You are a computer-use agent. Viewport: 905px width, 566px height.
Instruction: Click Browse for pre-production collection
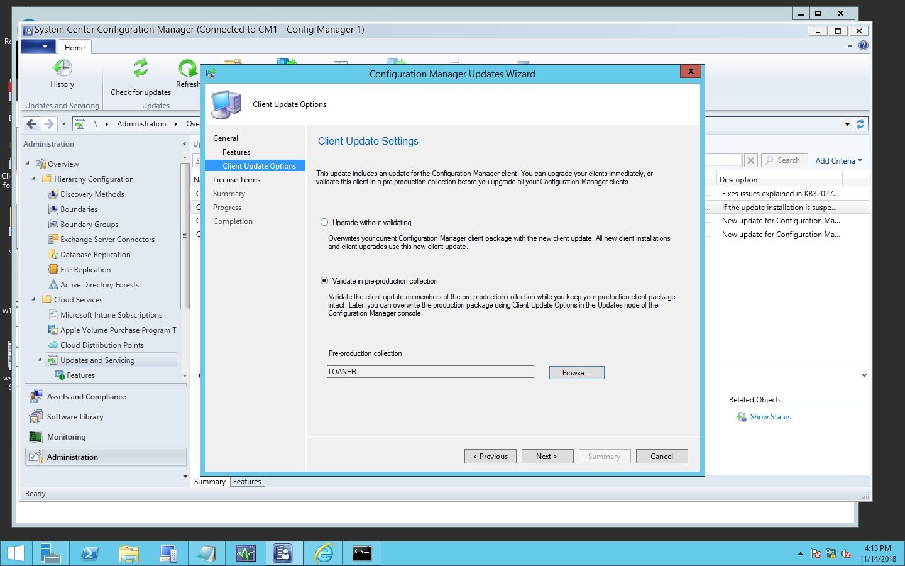click(x=576, y=373)
